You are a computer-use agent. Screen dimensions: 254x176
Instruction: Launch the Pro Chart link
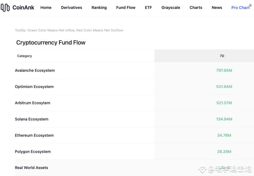240,8
